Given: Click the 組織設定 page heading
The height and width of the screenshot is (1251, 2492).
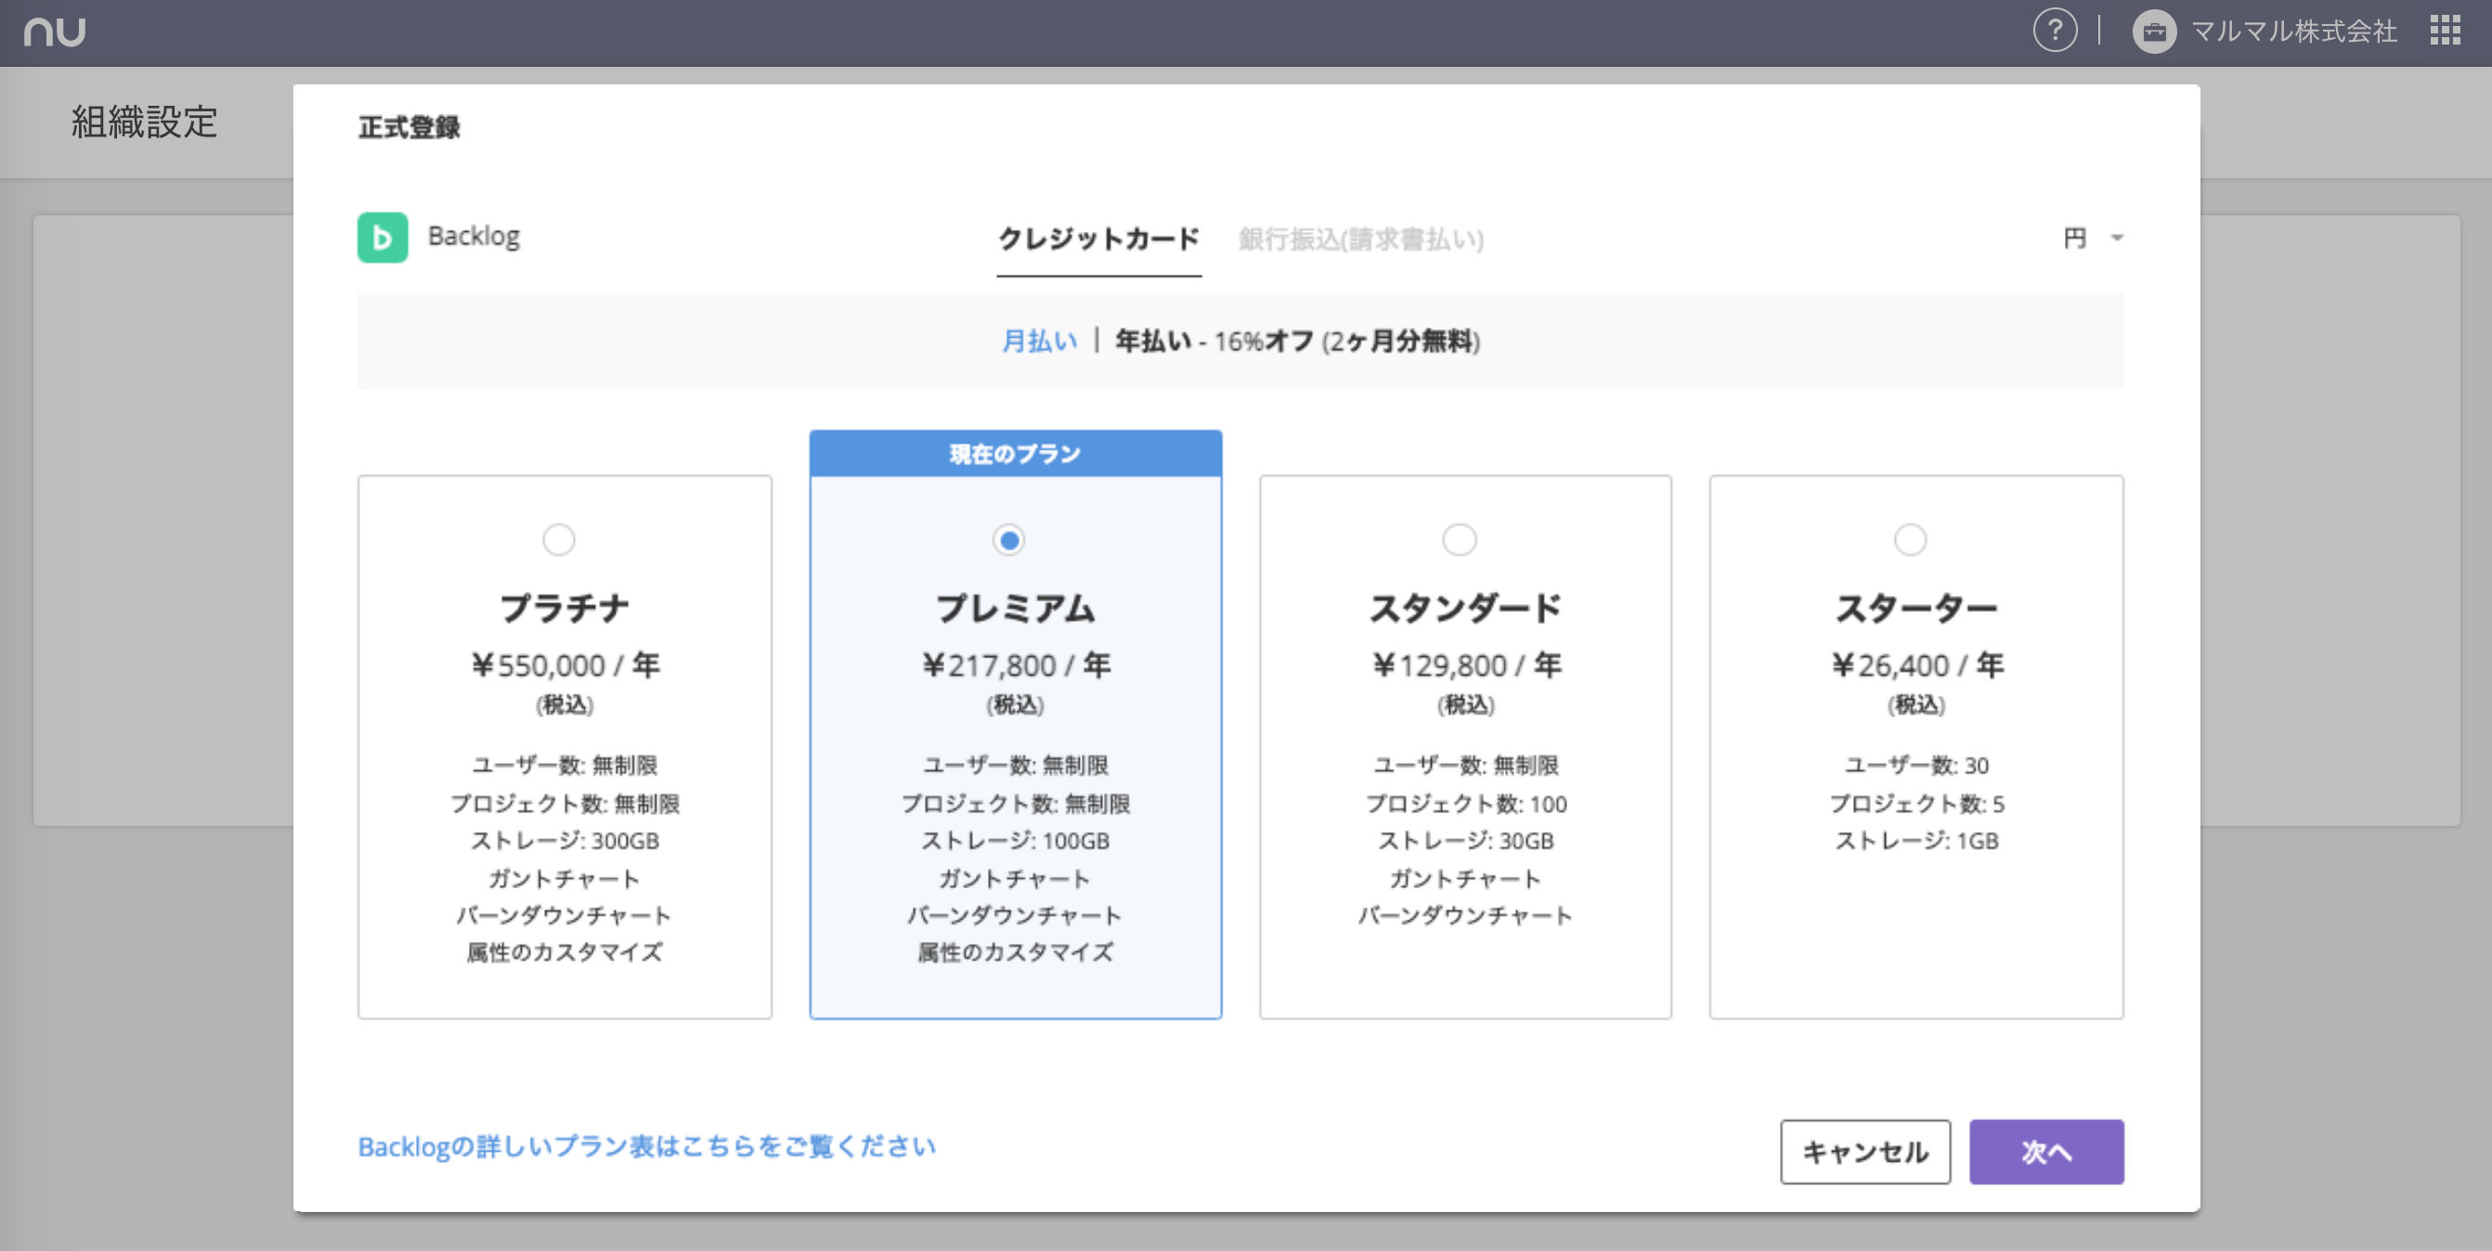Looking at the screenshot, I should click(x=144, y=122).
